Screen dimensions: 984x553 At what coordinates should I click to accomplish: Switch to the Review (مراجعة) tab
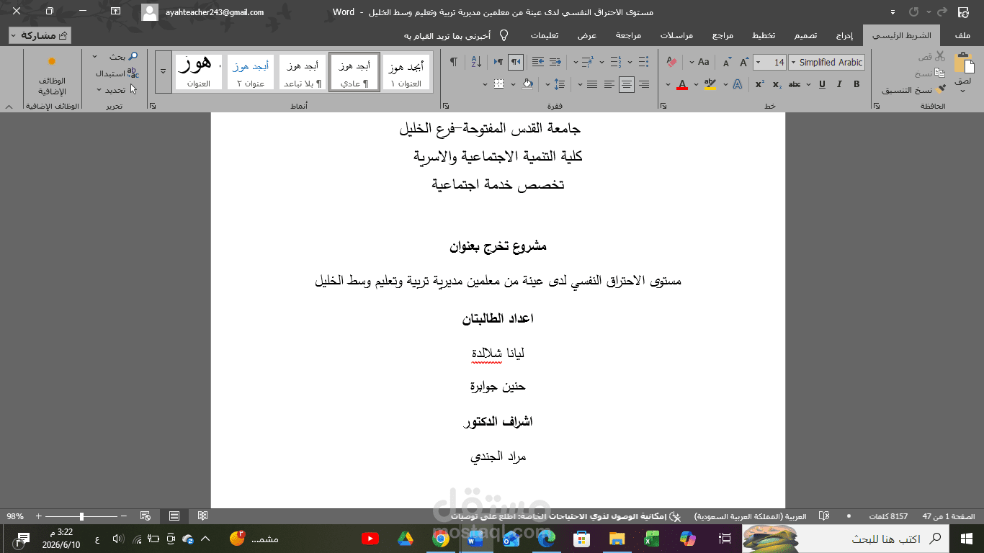(629, 35)
